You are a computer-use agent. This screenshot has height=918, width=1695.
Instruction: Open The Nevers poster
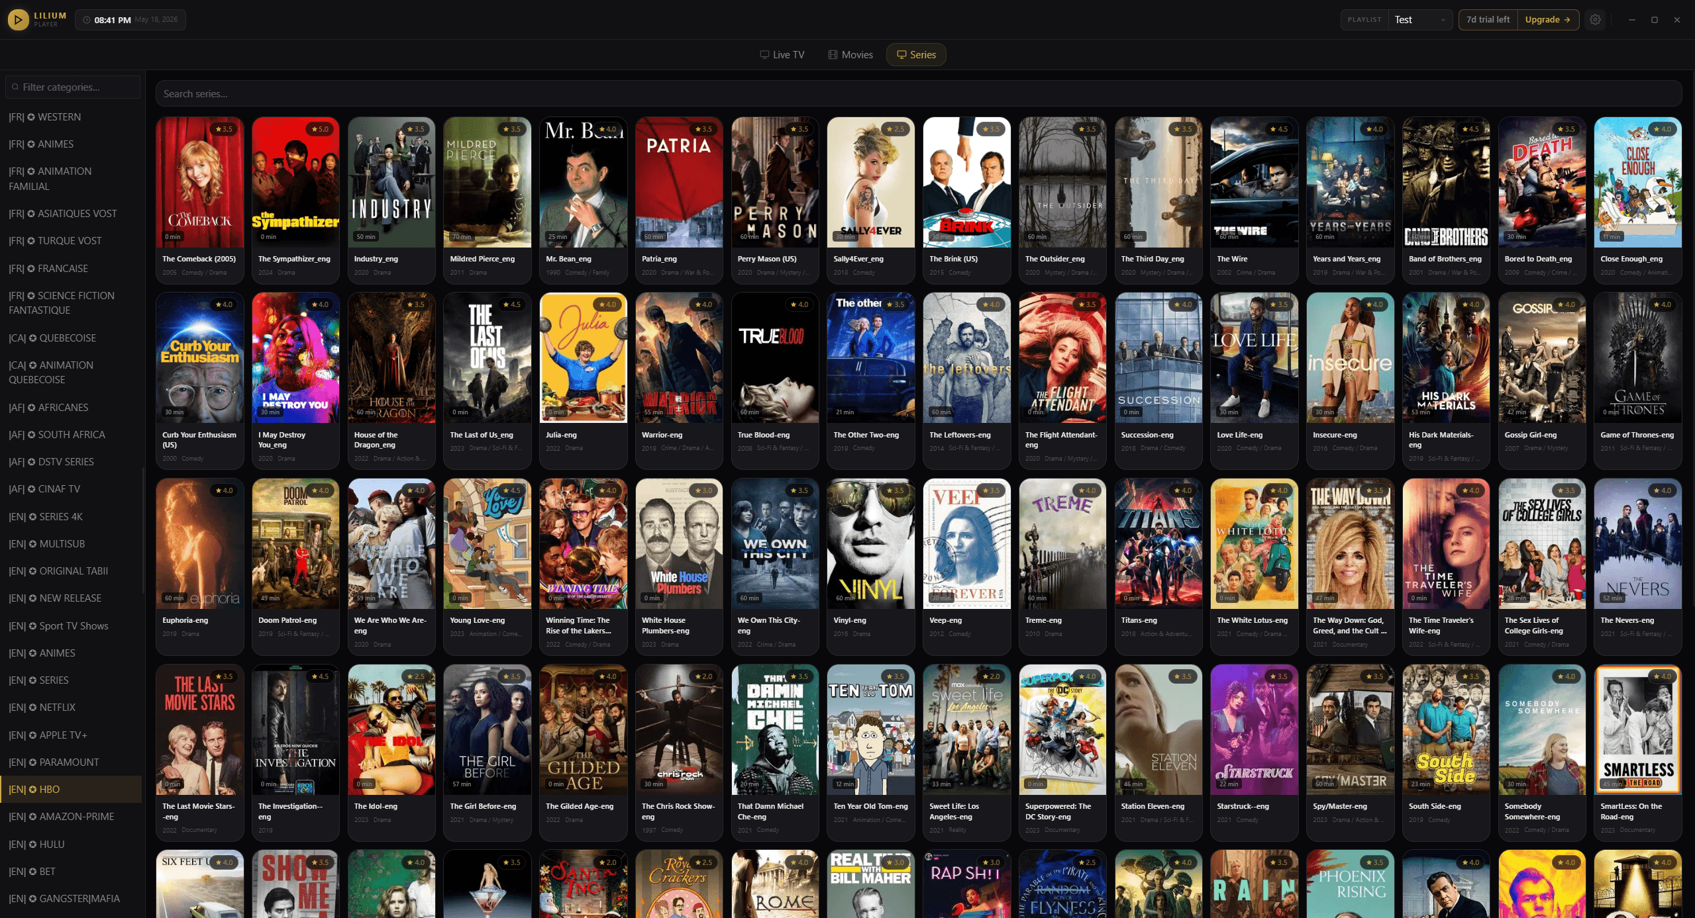point(1637,543)
